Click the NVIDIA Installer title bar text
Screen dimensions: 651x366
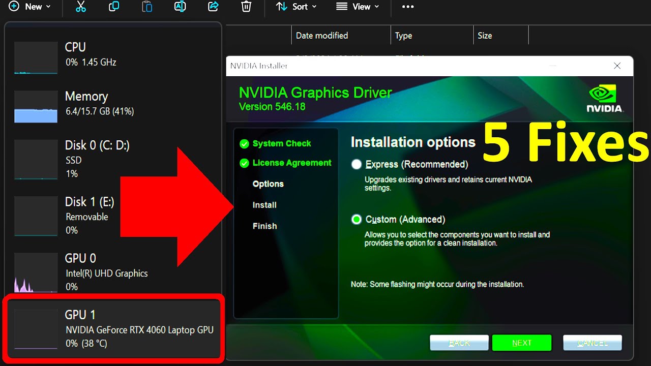pos(259,66)
